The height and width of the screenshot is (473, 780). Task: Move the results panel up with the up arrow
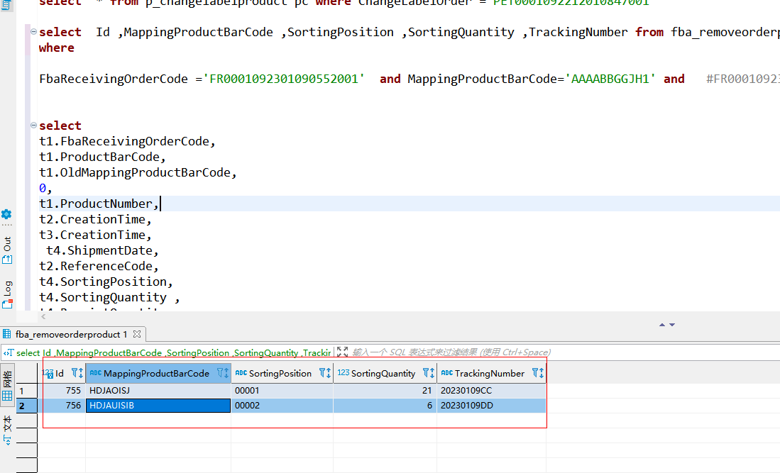662,325
